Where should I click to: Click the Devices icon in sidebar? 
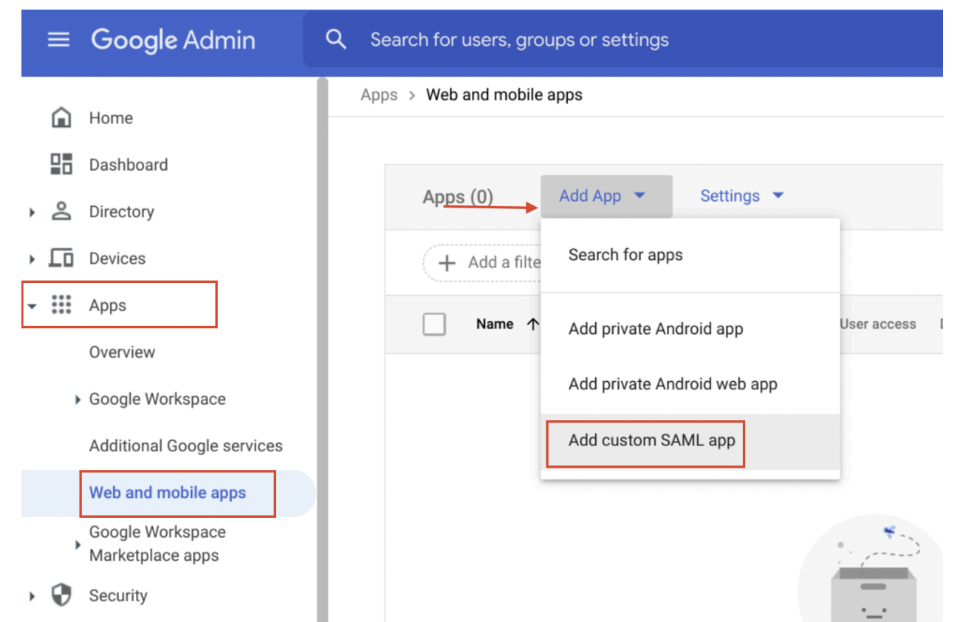point(61,259)
